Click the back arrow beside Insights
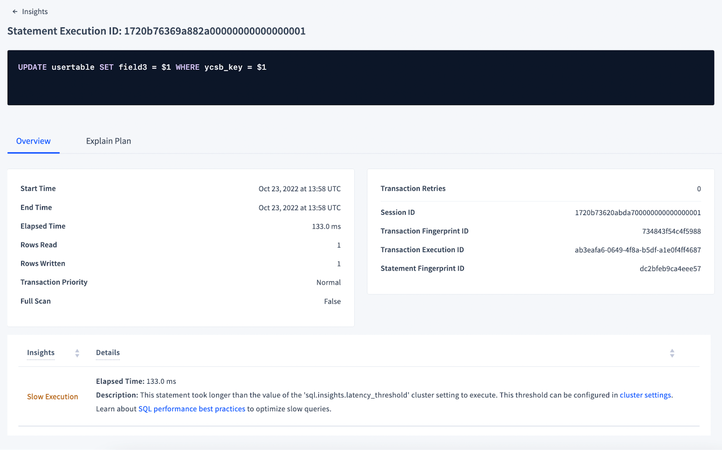This screenshot has width=722, height=450. 15,12
